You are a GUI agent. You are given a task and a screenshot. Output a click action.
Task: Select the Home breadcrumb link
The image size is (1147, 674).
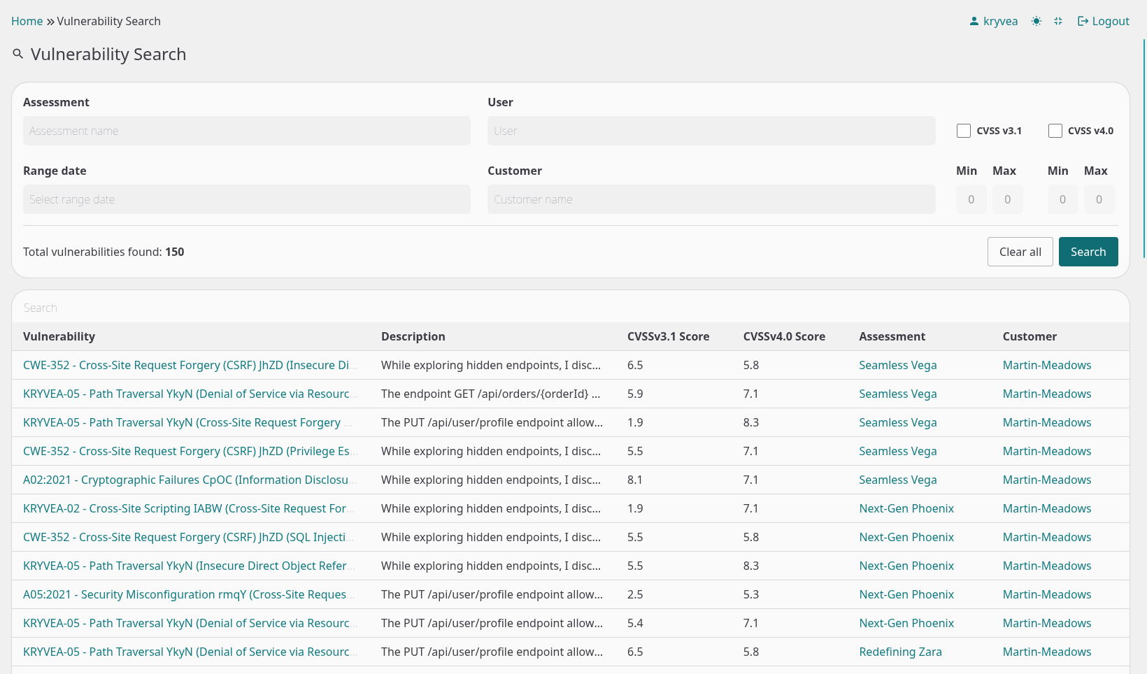coord(27,21)
